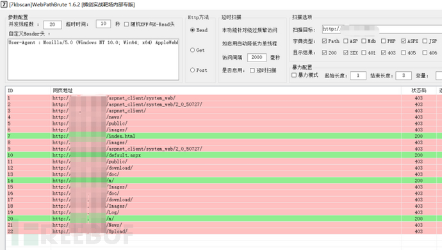Screen dimensions: 442x250
Task: Select the Get HTTP method
Action: point(193,50)
